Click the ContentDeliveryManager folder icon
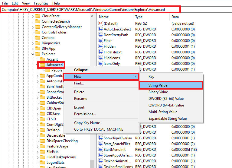 (38, 27)
